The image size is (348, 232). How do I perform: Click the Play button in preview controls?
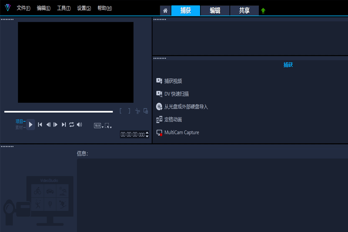click(30, 125)
